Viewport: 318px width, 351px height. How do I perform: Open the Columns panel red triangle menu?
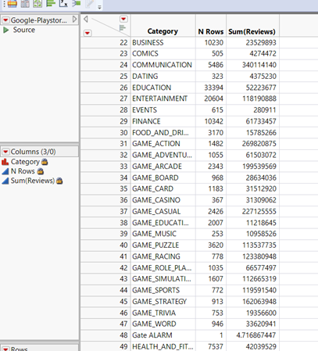pyautogui.click(x=5, y=152)
